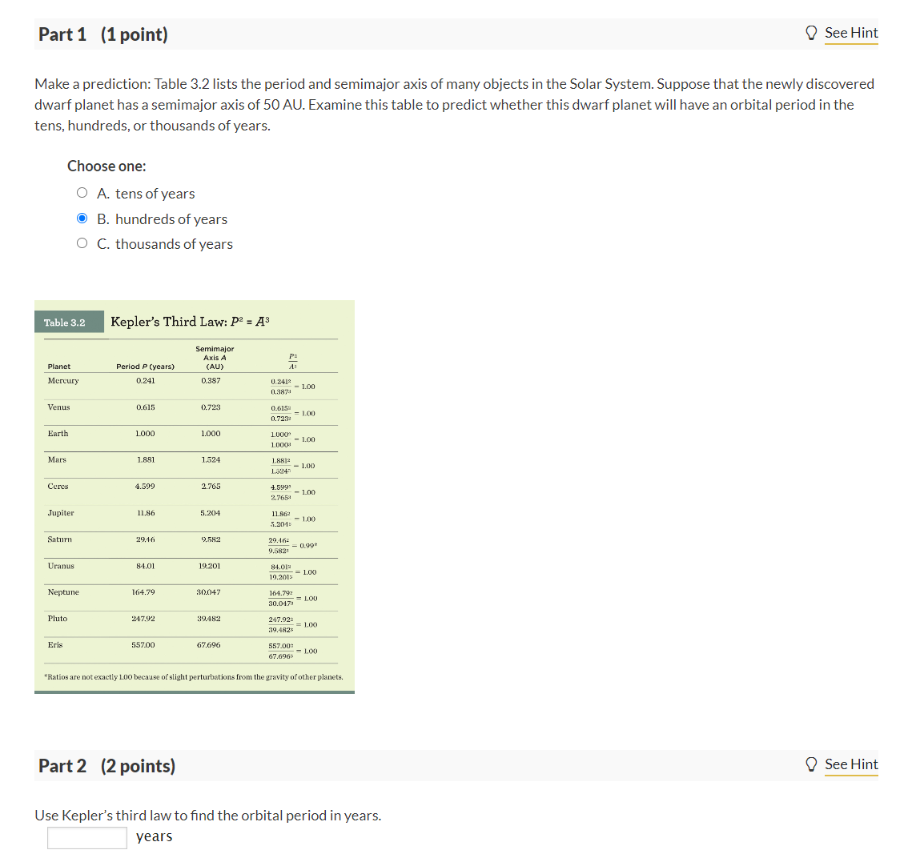
Task: Click the lightbulb icon beside Part 1 hint
Action: coord(811,32)
